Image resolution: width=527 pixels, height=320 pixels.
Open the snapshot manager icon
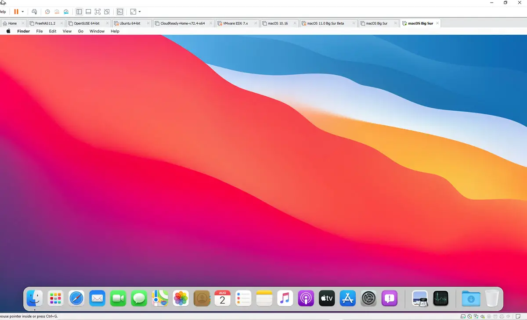pyautogui.click(x=66, y=12)
